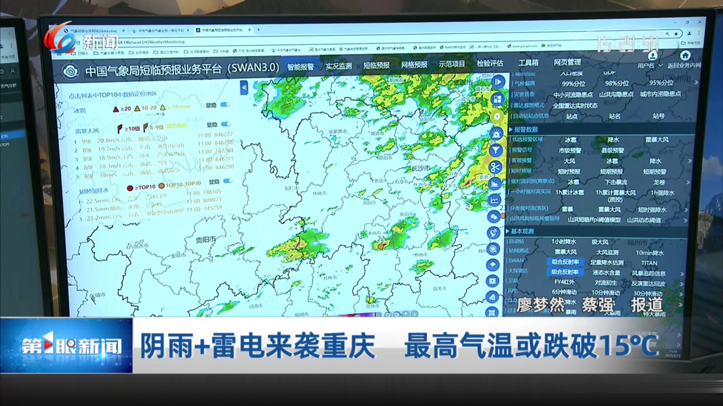Screen dimensions: 723x406
Task: Open the line chart icon
Action: tap(494, 200)
